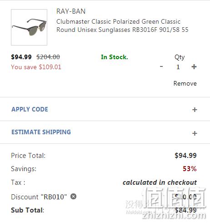The width and height of the screenshot is (210, 223).
Task: Open the Clubmaster Classic Polarized product title
Action: [122, 25]
